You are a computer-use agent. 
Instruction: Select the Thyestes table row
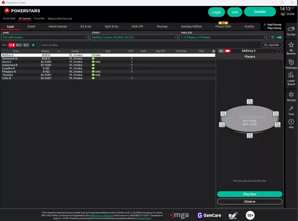[108, 75]
